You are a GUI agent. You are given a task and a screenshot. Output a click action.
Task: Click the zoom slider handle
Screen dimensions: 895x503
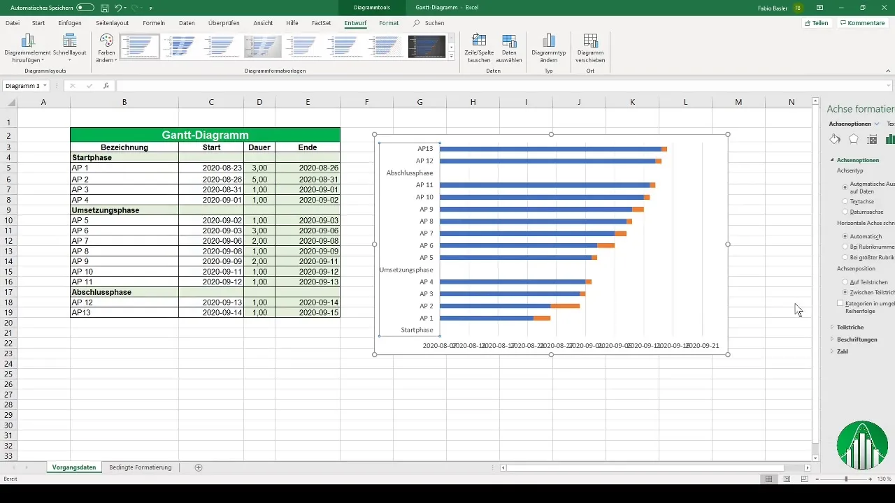[846, 479]
